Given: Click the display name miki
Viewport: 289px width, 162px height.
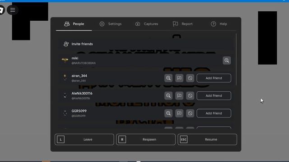Looking at the screenshot, I should pyautogui.click(x=75, y=58).
